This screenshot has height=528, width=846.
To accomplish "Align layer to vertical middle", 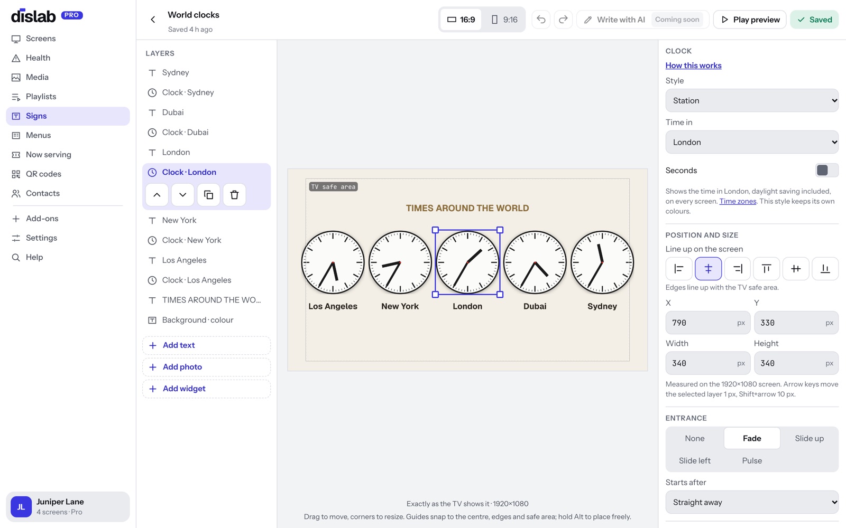I will point(796,269).
